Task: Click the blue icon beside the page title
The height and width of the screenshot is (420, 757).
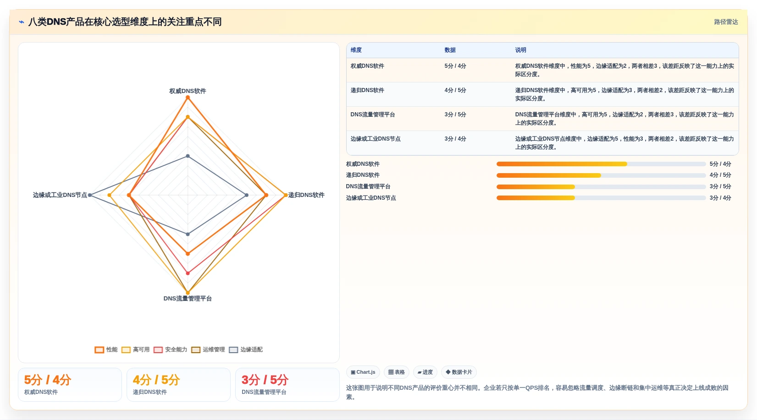Action: point(22,22)
